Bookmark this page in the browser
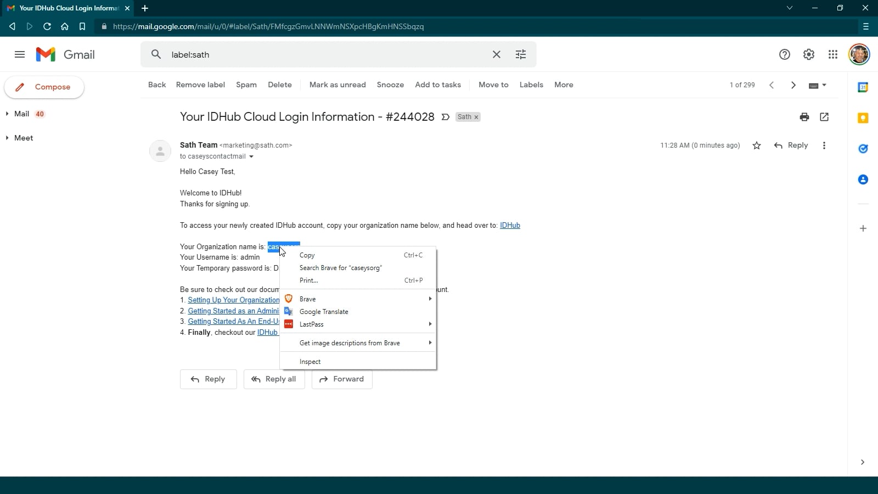This screenshot has height=494, width=878. tap(82, 26)
